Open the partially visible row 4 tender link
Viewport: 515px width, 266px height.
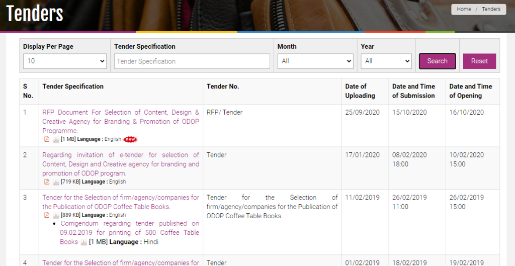click(121, 262)
